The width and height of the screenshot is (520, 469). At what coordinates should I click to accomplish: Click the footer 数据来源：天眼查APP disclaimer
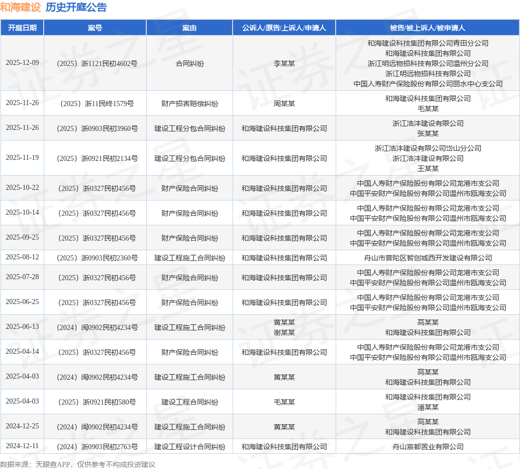[x=78, y=464]
